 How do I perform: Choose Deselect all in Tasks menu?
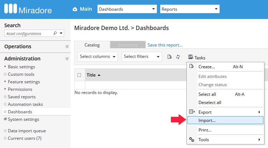coord(225,103)
